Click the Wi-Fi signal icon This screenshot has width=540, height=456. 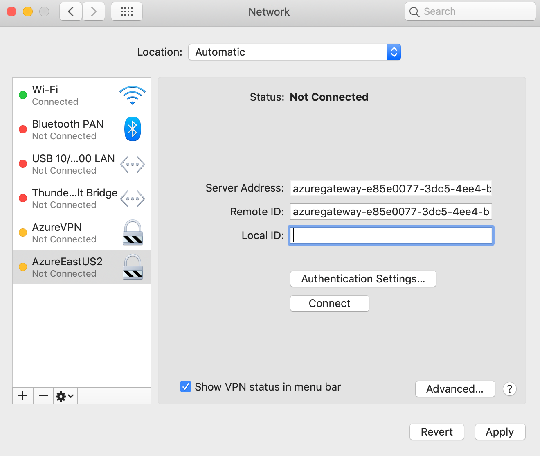click(x=133, y=95)
